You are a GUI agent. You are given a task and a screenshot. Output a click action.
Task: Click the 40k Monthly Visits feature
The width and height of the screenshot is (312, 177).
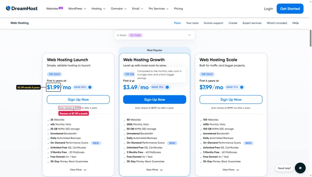pos(61,124)
